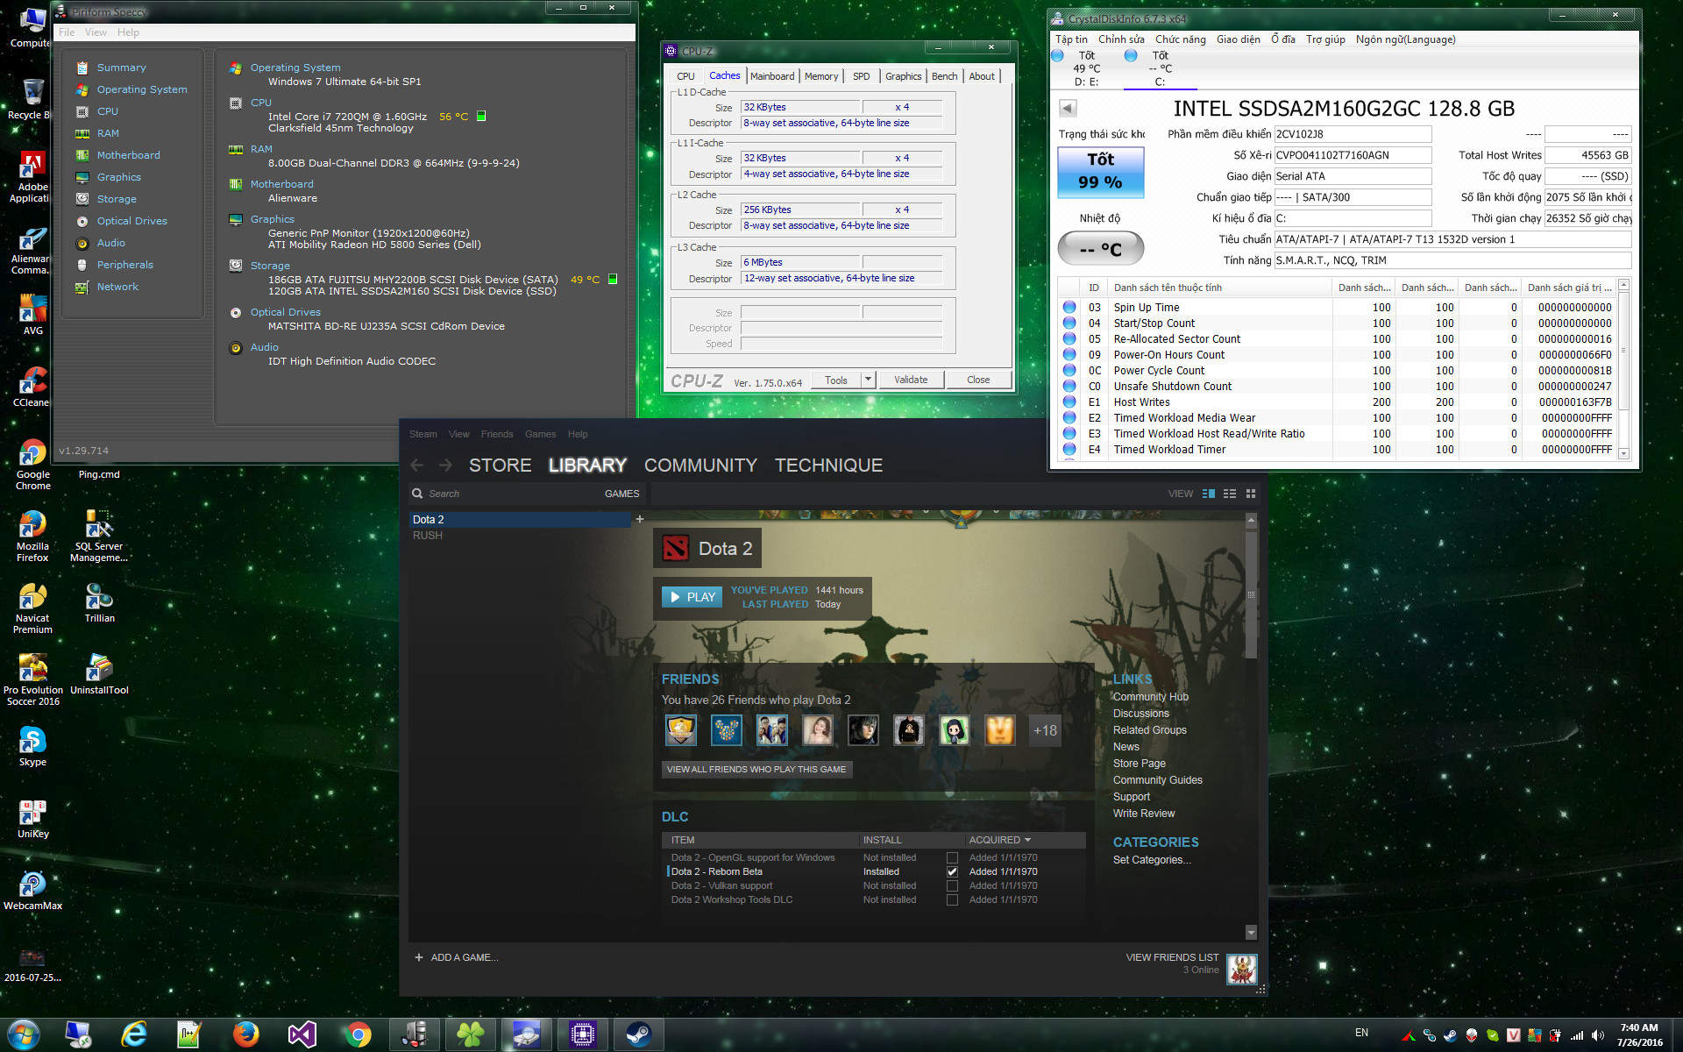Open the Chức năng menu in CrystalDiskInfo
Screen dimensions: 1683x1052
[x=1180, y=39]
